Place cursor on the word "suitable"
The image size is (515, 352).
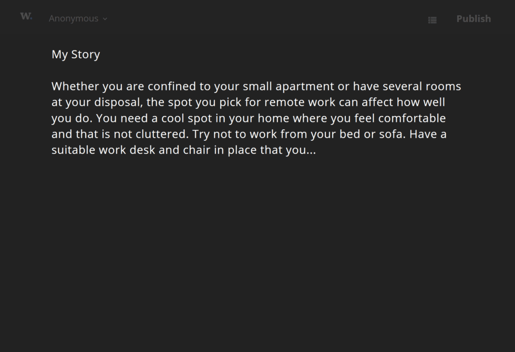point(73,150)
